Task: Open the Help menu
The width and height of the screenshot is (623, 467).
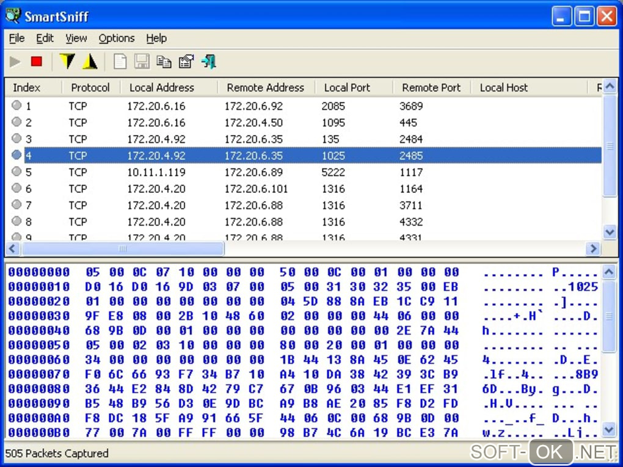Action: coord(156,38)
